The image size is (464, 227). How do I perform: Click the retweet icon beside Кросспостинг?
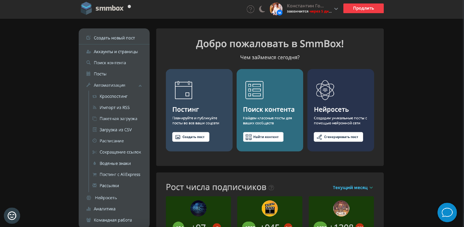tap(95, 96)
